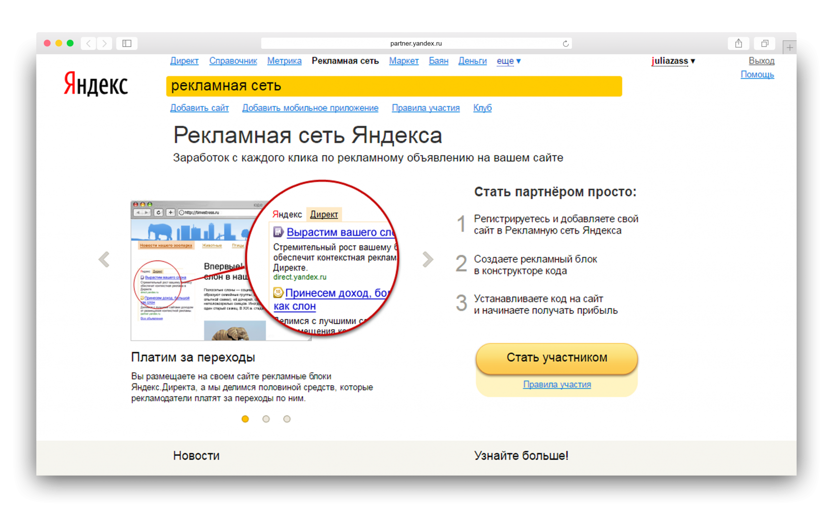Go forward with Safari's forward arrow
Image resolution: width=837 pixels, height=520 pixels.
click(x=105, y=43)
